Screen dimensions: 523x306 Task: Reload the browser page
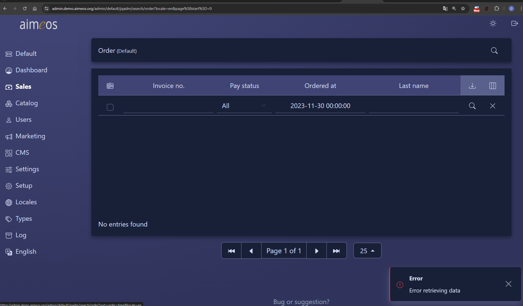click(25, 9)
